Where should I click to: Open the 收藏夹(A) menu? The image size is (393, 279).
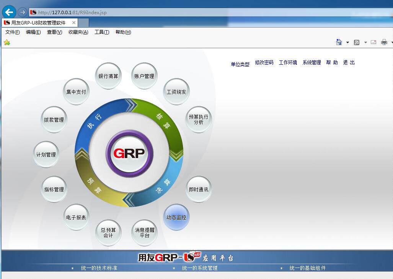[x=78, y=32]
